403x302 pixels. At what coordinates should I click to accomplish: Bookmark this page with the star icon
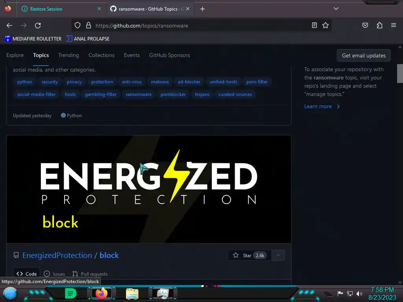tap(325, 25)
